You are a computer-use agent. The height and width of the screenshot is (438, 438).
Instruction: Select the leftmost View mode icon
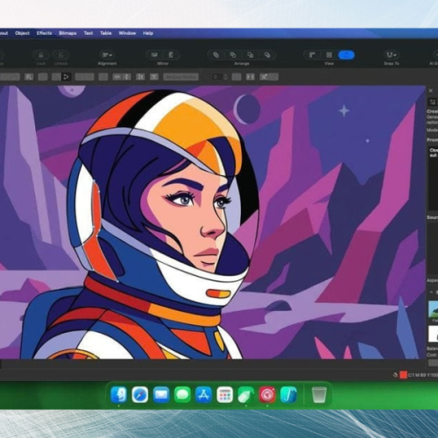pyautogui.click(x=312, y=55)
